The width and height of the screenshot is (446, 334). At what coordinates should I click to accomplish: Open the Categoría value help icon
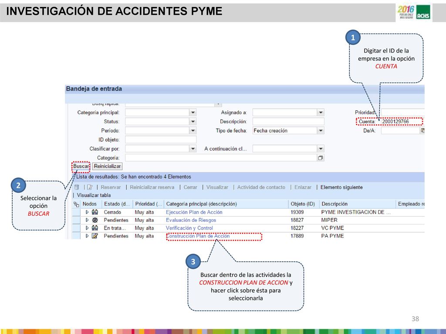coord(321,158)
